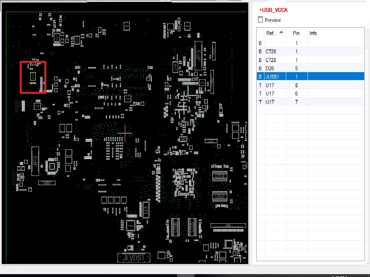Click the Pin column header

(296, 33)
